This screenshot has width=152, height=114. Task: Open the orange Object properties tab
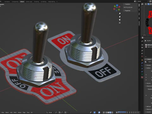tap(142, 60)
